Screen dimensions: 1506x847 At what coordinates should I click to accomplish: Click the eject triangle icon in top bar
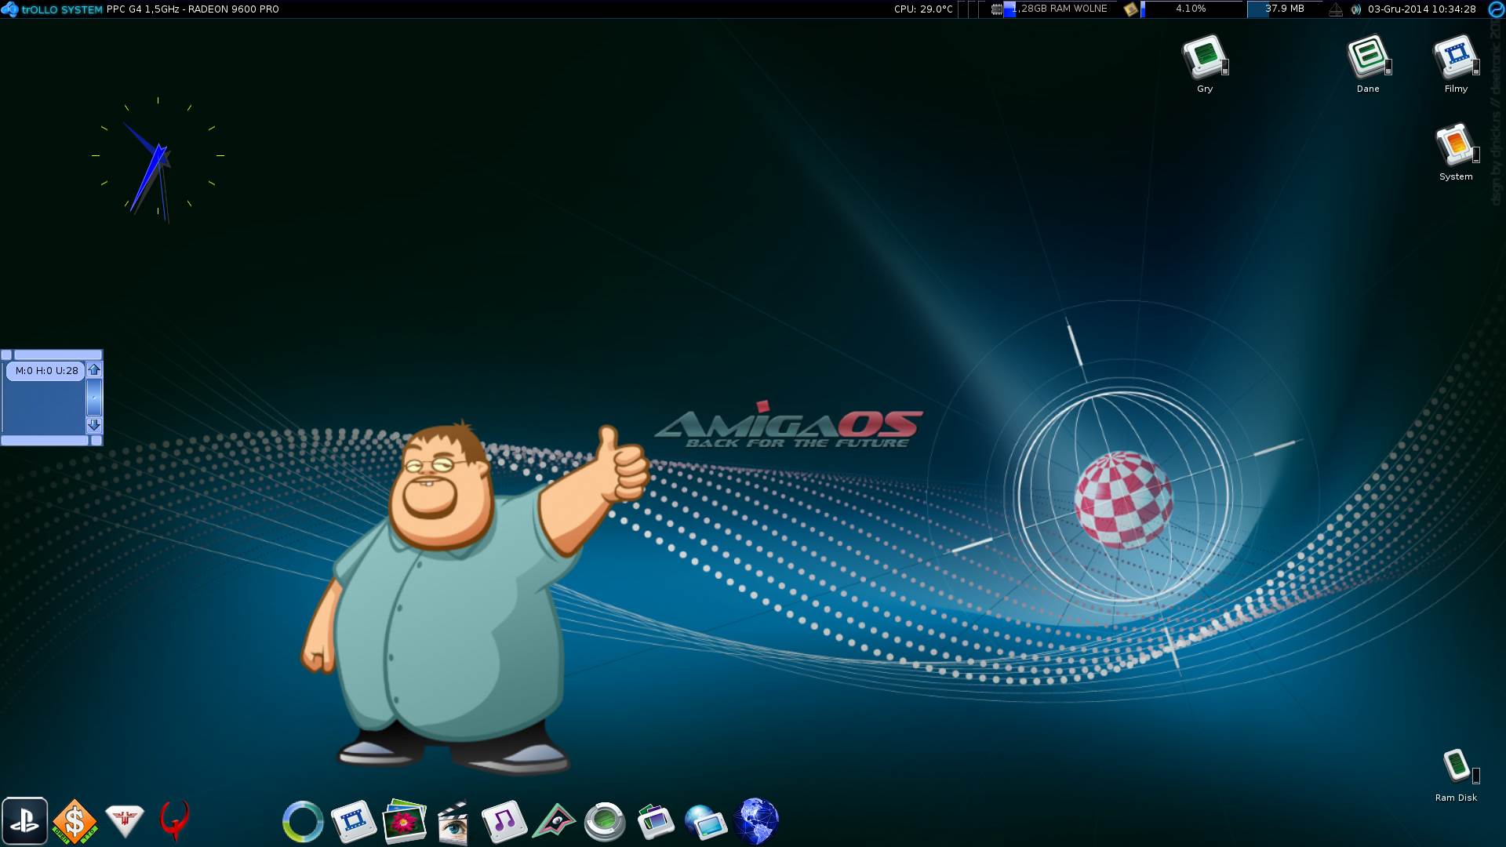(1336, 9)
